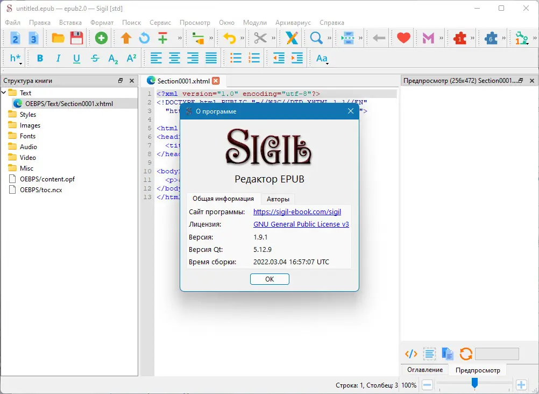Close the Структура книги panel
Screen dimensions: 539x394
click(132, 81)
